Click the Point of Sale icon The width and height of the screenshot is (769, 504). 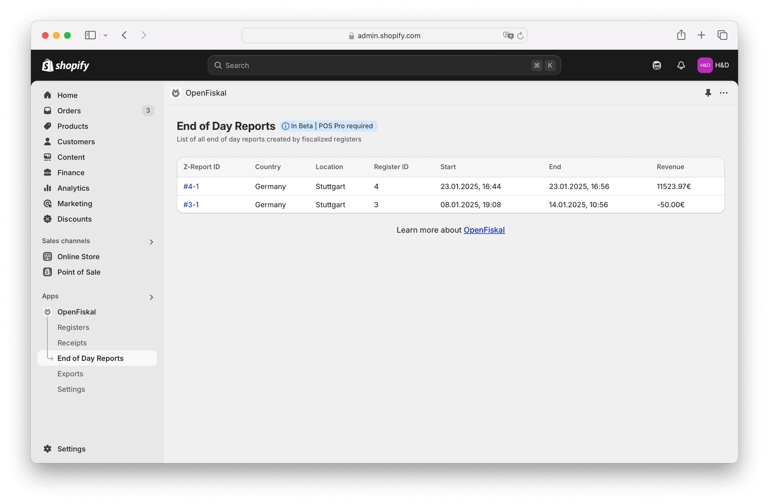point(47,272)
